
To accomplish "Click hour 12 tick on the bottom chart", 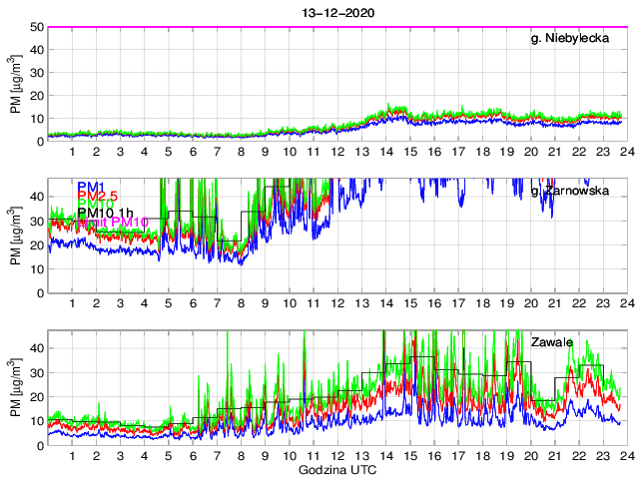I will (337, 456).
